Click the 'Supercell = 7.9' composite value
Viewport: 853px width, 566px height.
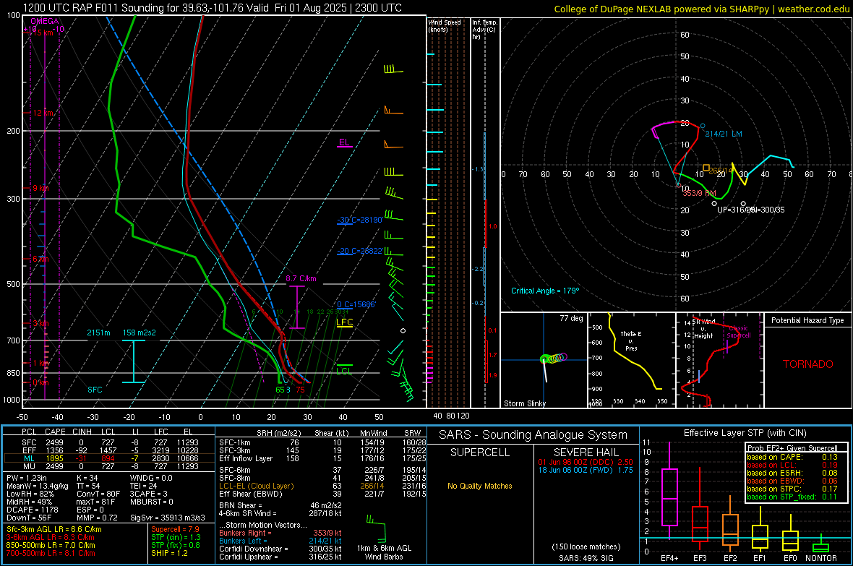(x=175, y=530)
